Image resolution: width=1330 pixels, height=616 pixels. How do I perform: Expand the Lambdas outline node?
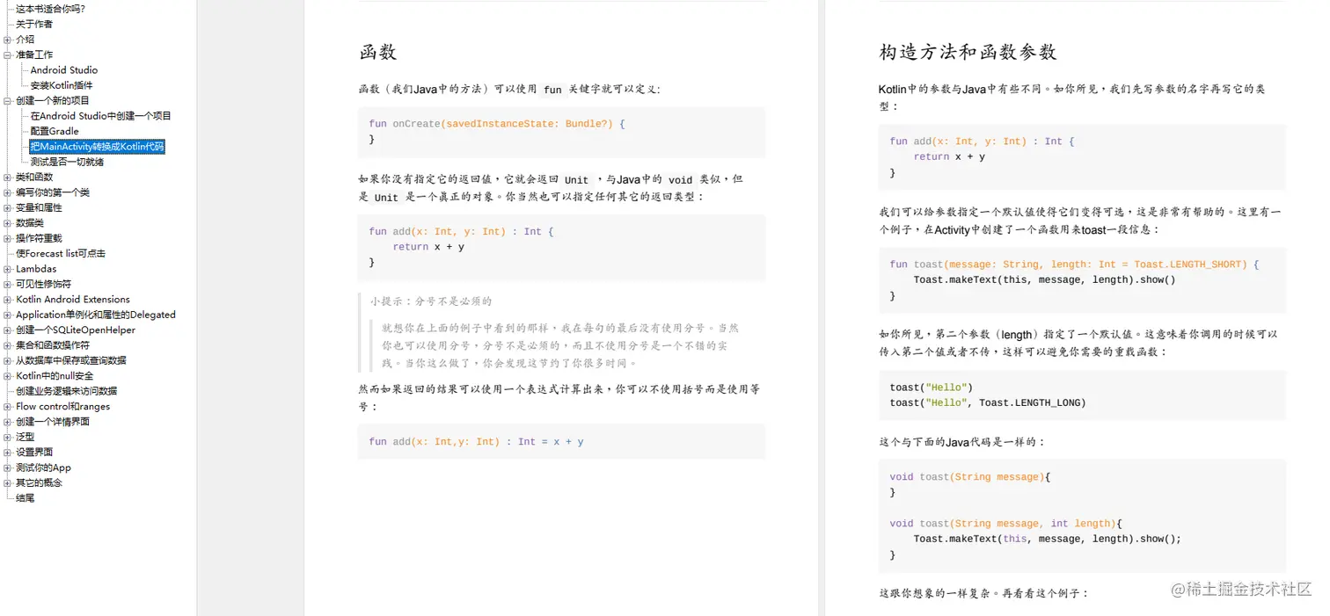click(x=8, y=269)
